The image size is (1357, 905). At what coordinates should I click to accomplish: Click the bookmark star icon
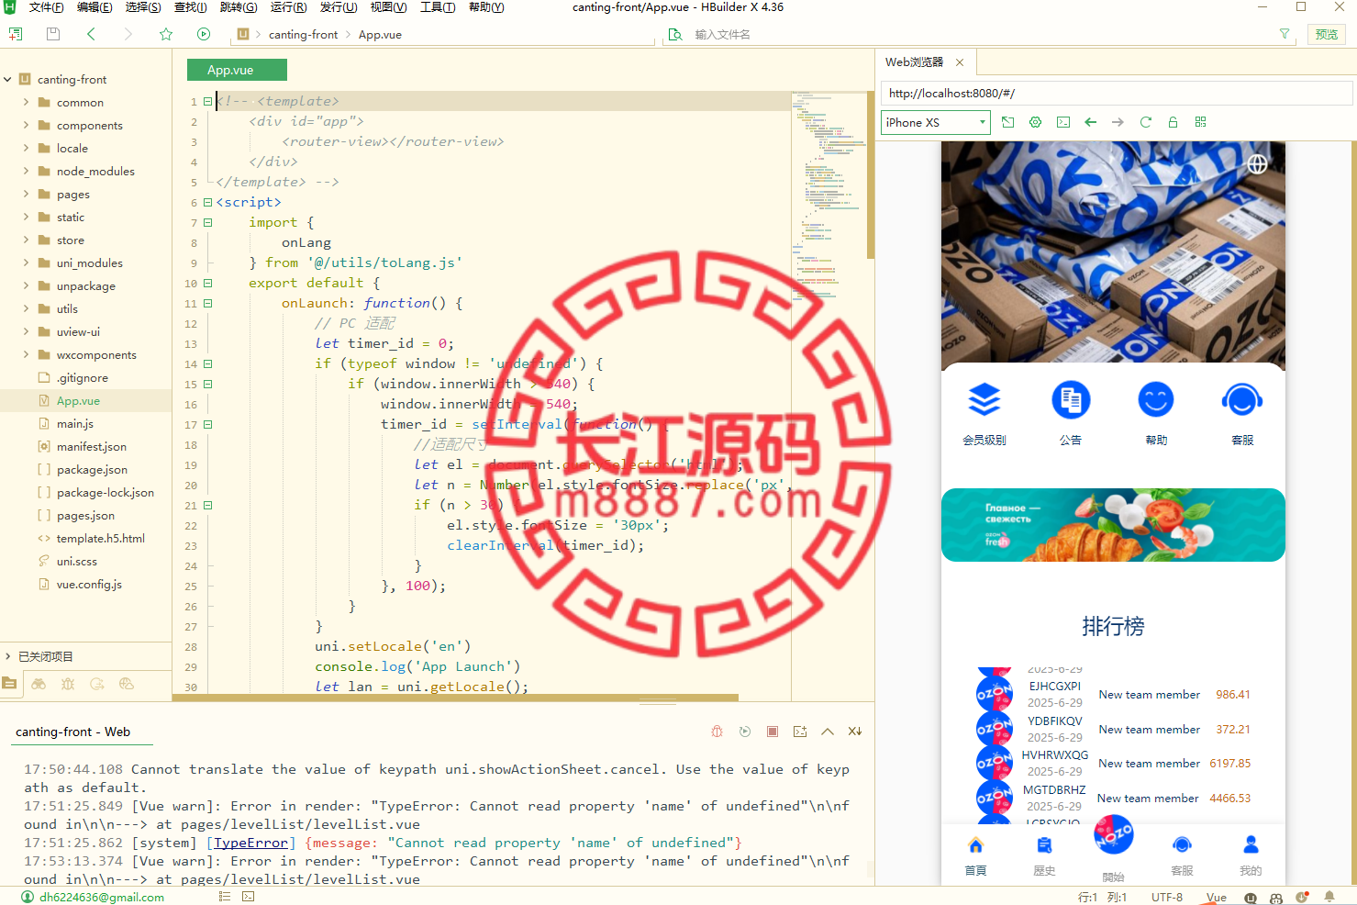(166, 34)
